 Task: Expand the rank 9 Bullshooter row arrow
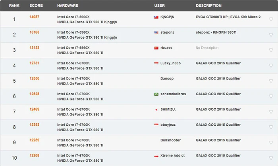[271, 143]
